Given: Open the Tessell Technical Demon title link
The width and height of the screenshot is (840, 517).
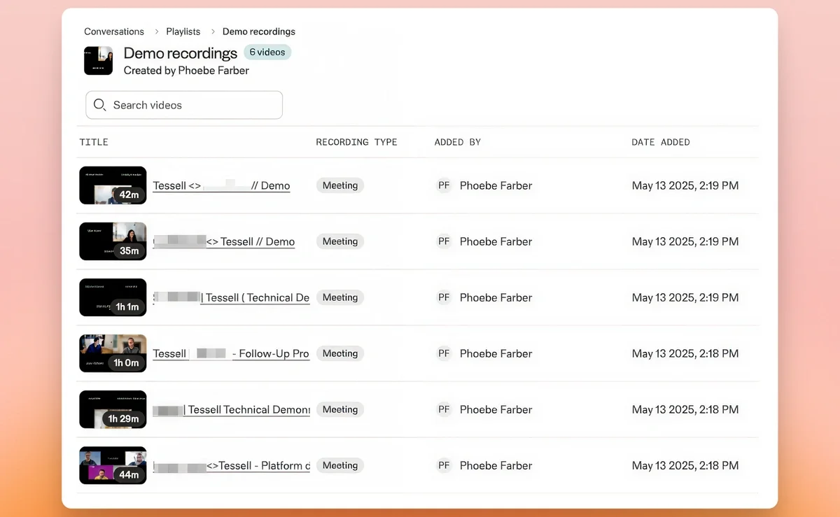Looking at the screenshot, I should 248,410.
